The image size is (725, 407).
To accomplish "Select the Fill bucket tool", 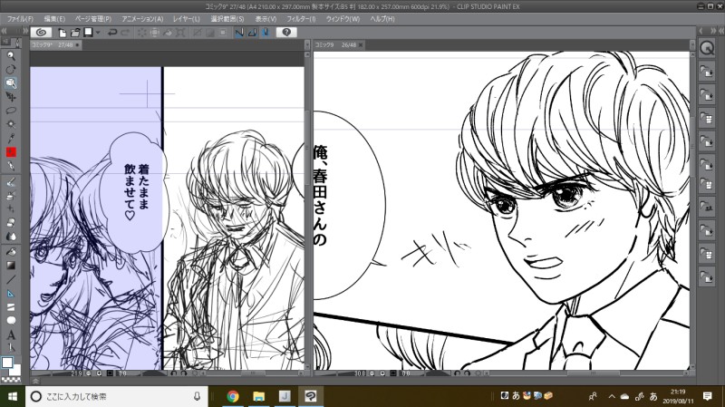I will pyautogui.click(x=11, y=252).
